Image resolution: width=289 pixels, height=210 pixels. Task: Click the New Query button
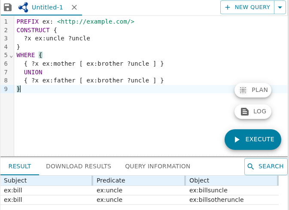(247, 7)
